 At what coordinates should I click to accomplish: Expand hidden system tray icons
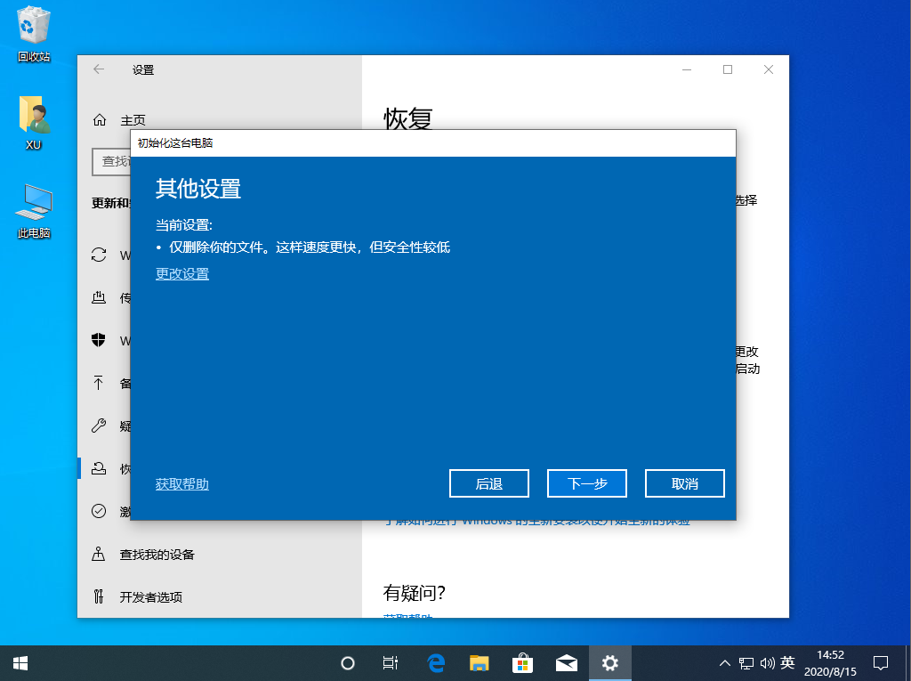(x=724, y=663)
